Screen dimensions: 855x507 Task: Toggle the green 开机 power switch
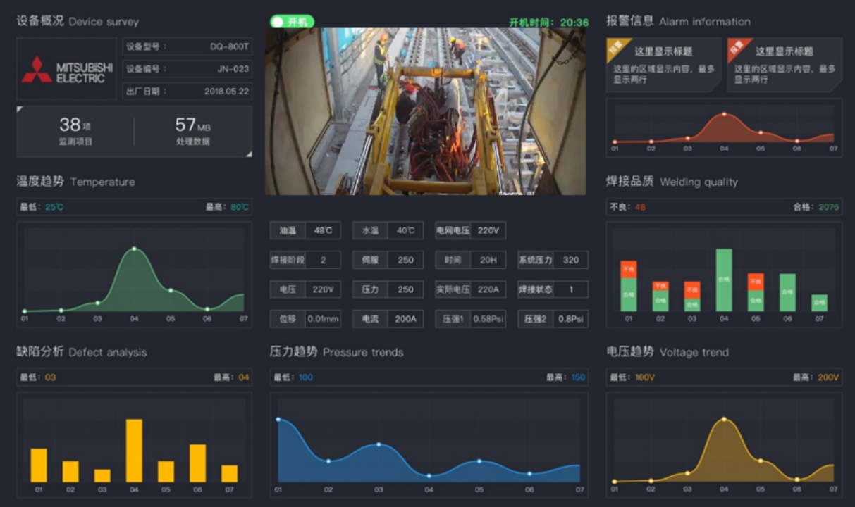point(291,22)
